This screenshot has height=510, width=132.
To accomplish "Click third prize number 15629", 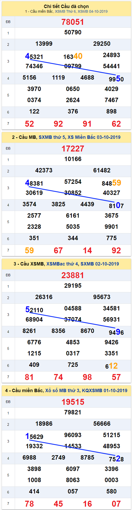I will [x=34, y=436].
